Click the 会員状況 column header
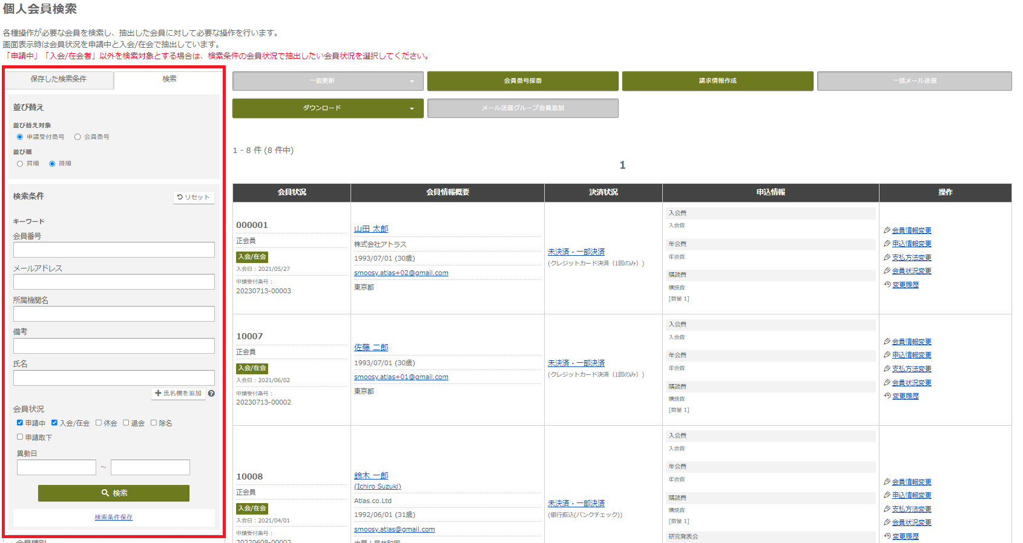Viewport: 1023px width, 543px height. 292,192
